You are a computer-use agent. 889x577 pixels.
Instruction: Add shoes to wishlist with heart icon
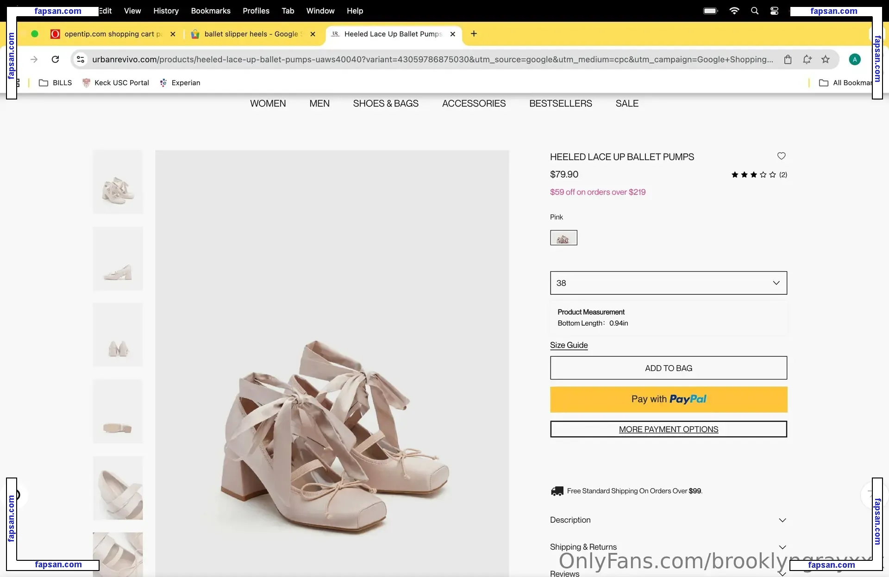coord(781,156)
